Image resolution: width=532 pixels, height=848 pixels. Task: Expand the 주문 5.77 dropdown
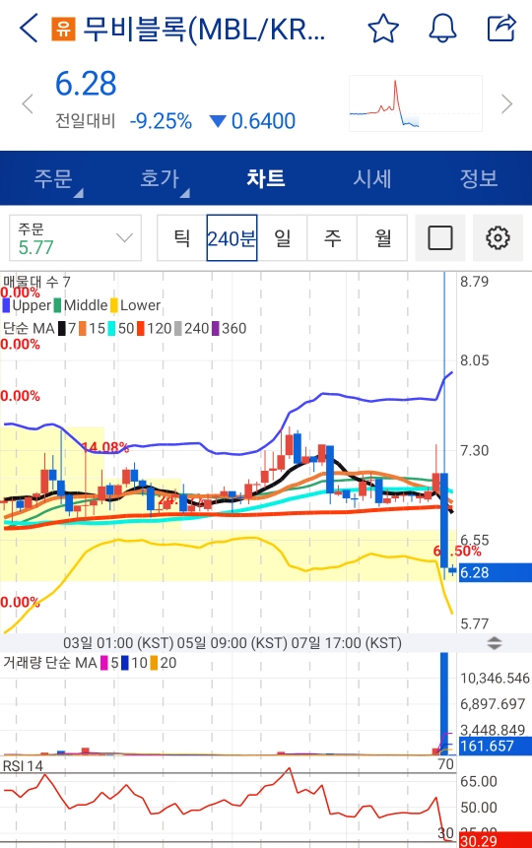click(x=75, y=238)
